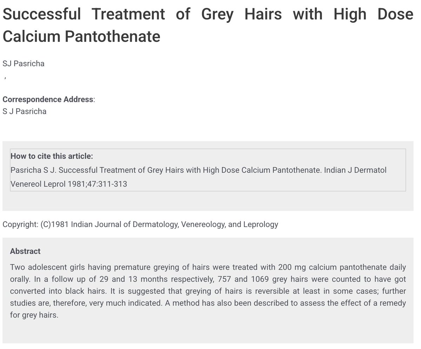Click the article title heading
Screen dimensions: 421x349
pos(208,15)
